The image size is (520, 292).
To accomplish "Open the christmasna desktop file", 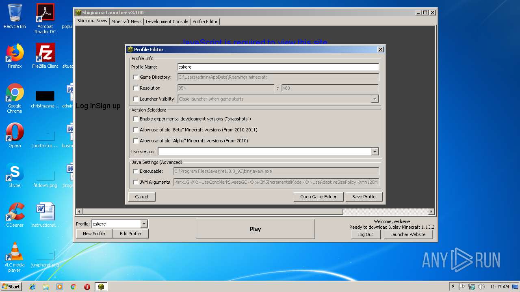I will click(x=45, y=99).
